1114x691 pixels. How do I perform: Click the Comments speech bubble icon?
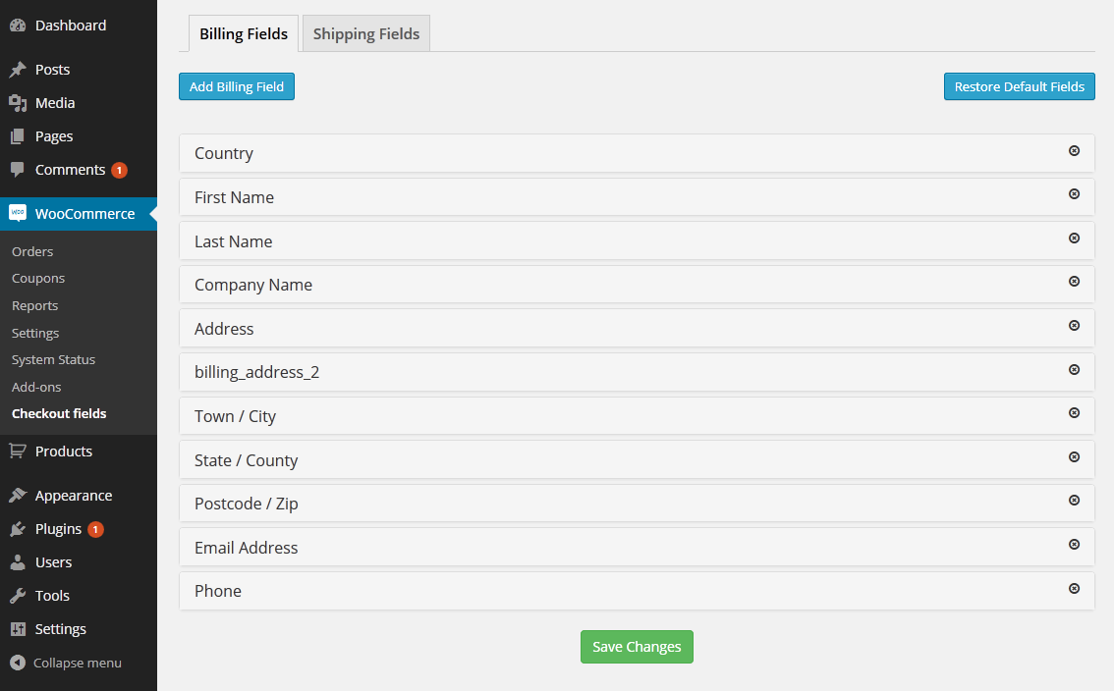point(18,170)
